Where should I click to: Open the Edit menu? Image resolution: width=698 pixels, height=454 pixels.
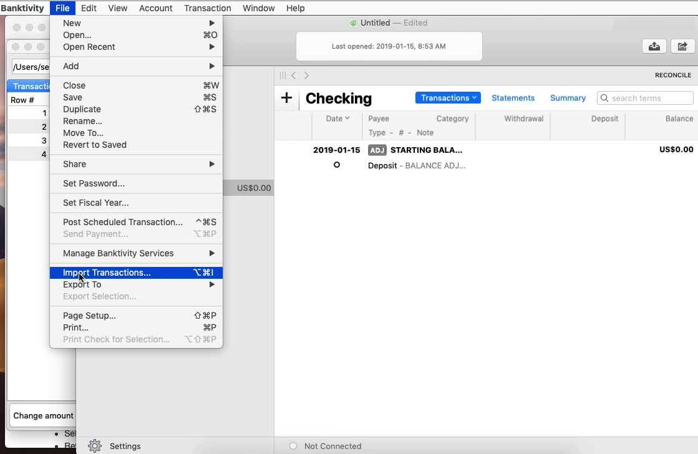[89, 8]
